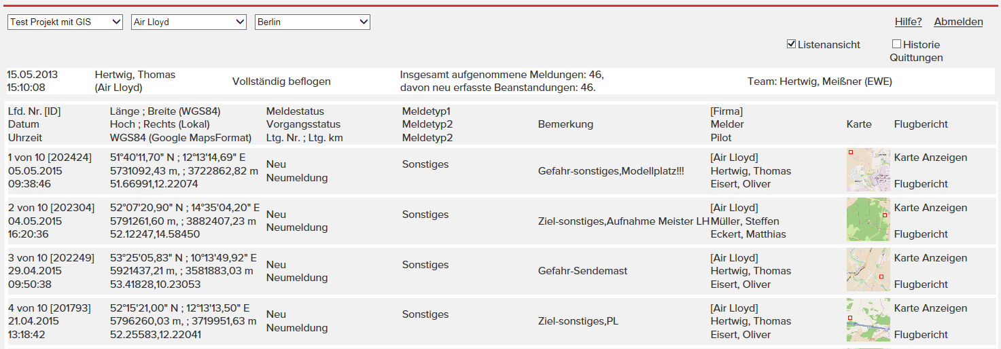Expand the Test Projekt mit GIS dropdown
Viewport: 1001px width, 349px height.
[x=65, y=22]
